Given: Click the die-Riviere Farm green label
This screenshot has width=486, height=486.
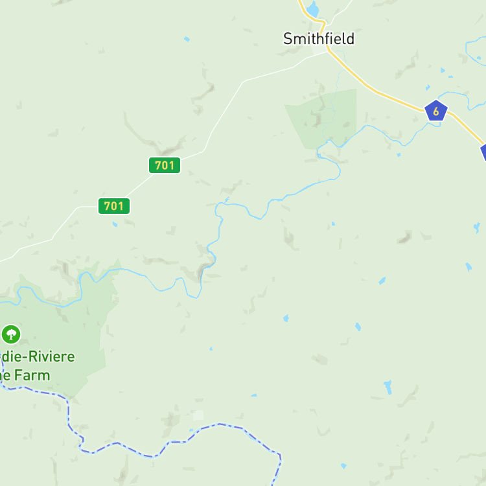Looking at the screenshot, I should (x=37, y=366).
